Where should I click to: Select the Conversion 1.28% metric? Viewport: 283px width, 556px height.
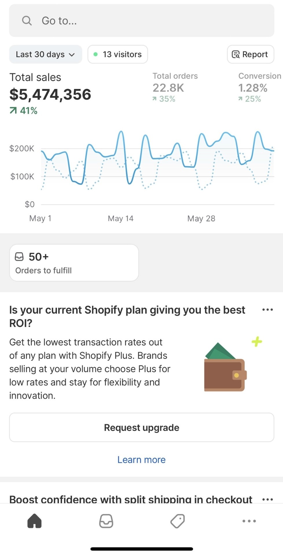[x=260, y=87]
